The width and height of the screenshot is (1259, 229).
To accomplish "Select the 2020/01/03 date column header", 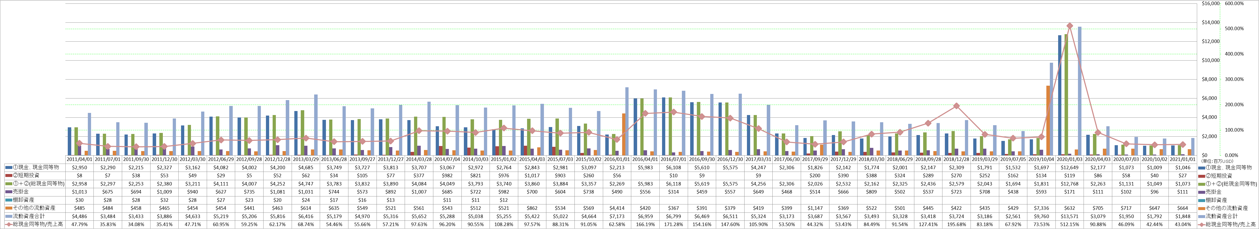I will click(1070, 159).
